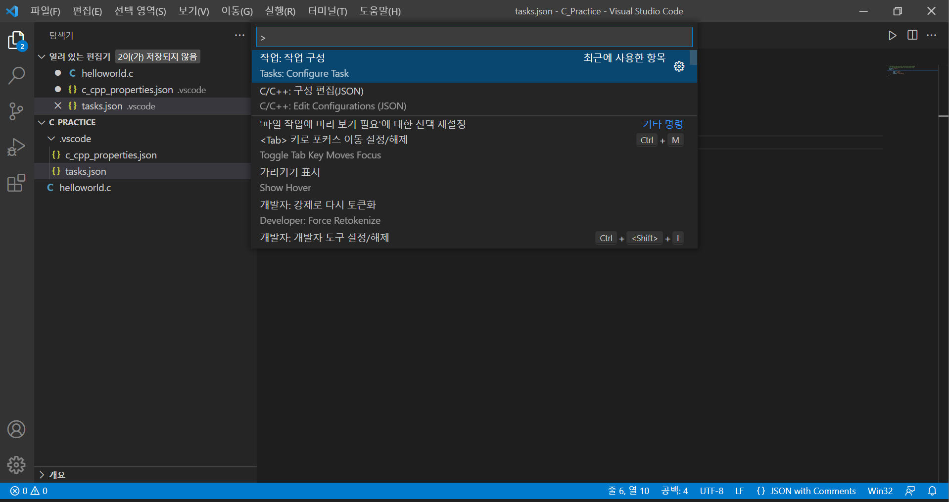Open the 이동(G) menu

click(237, 11)
